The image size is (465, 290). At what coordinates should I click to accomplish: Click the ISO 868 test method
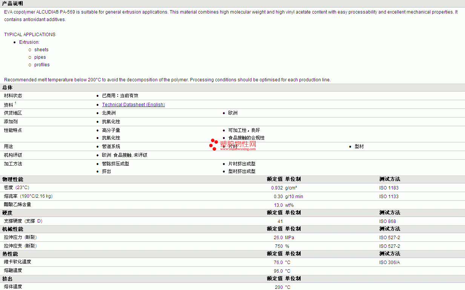tap(388, 221)
